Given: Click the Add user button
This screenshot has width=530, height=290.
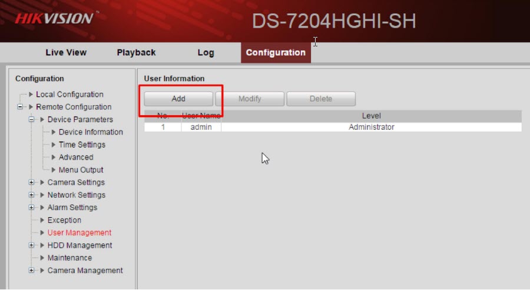Looking at the screenshot, I should point(178,99).
